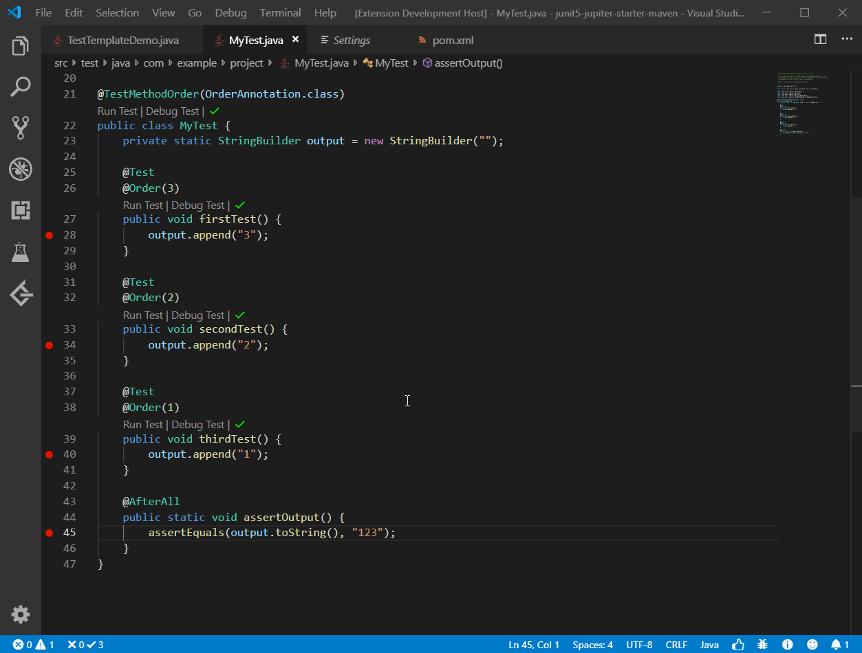Toggle the breakpoint on line 34

tap(49, 344)
